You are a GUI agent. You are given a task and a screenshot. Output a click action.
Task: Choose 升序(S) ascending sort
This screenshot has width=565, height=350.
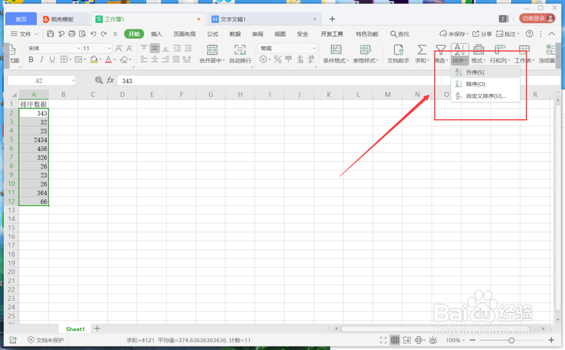coord(485,72)
